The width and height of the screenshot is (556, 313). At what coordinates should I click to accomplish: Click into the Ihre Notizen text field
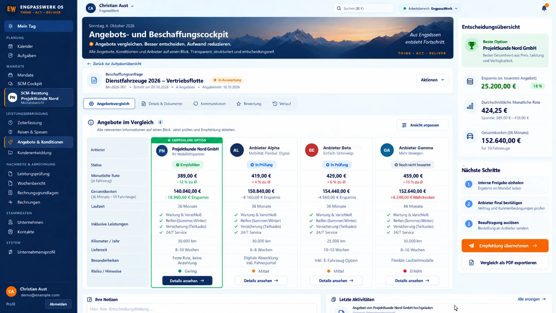point(202,308)
